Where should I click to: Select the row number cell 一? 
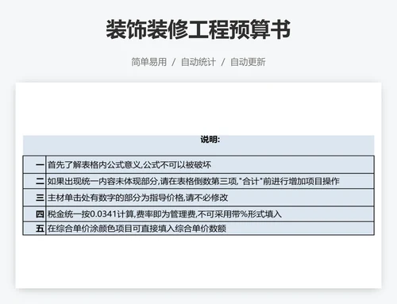pyautogui.click(x=34, y=165)
